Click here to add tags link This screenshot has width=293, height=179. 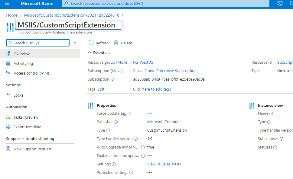(152, 89)
